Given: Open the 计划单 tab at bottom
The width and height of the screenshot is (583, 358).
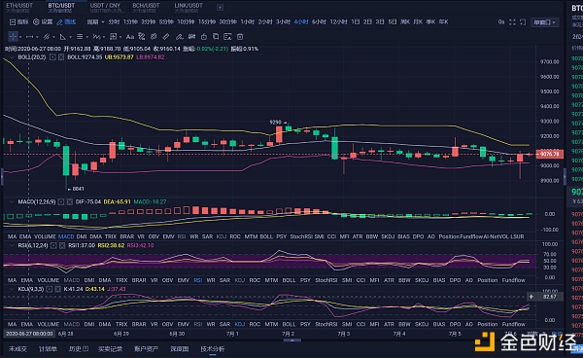Looking at the screenshot, I should coord(48,349).
